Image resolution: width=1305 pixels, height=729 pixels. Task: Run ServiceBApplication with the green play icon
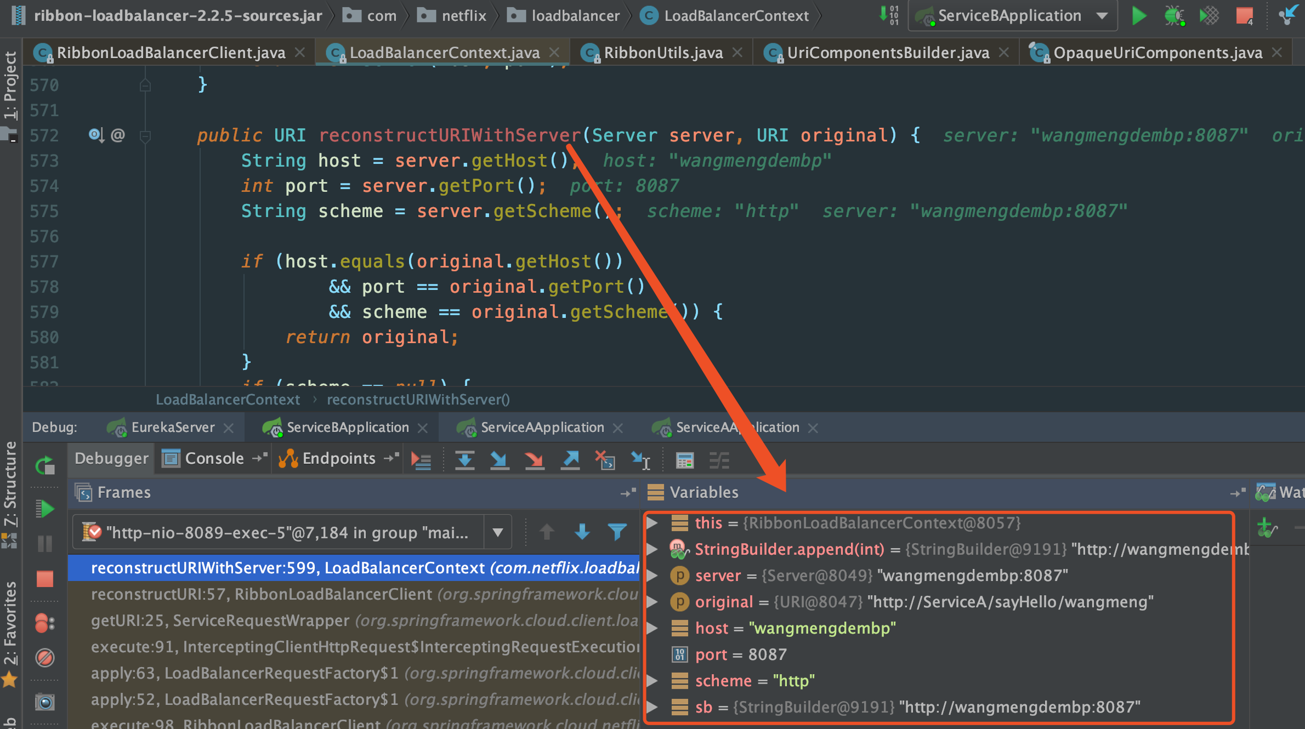[x=1139, y=16]
